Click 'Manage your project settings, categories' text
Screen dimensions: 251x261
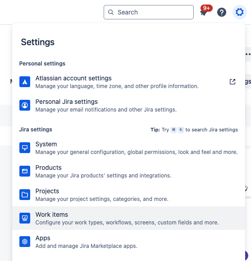pos(102,199)
